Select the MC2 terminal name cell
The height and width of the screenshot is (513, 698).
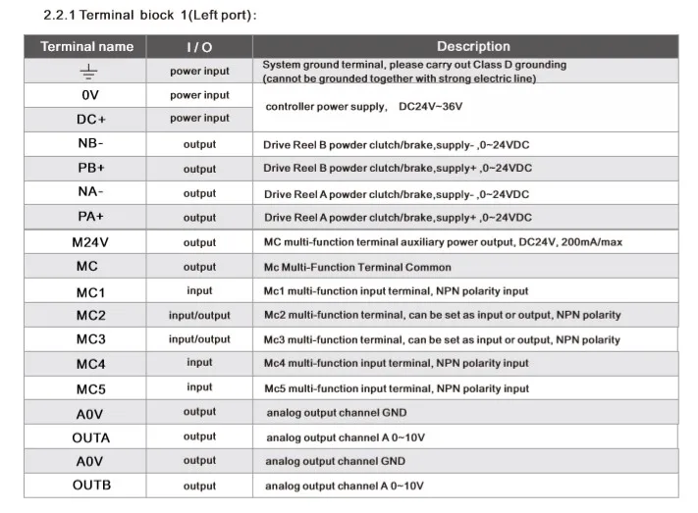pyautogui.click(x=86, y=316)
